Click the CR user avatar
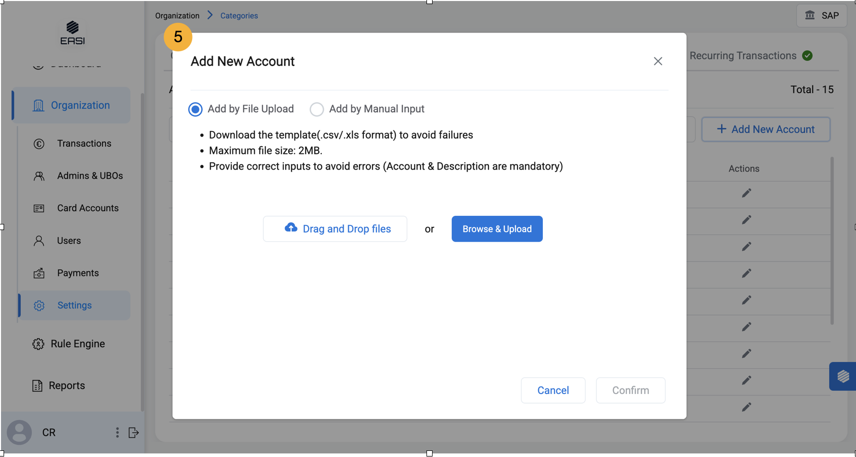Image resolution: width=856 pixels, height=457 pixels. (x=19, y=433)
